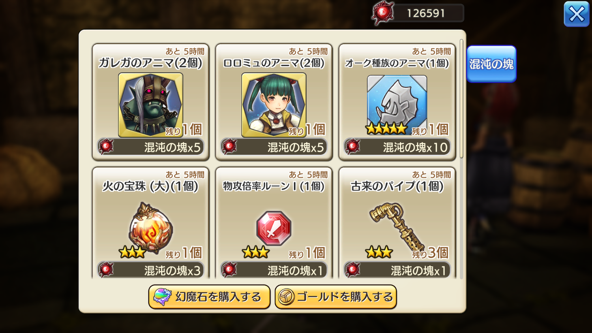Tap the red chaos lump currency icon at top
The image size is (592, 333).
click(x=382, y=13)
